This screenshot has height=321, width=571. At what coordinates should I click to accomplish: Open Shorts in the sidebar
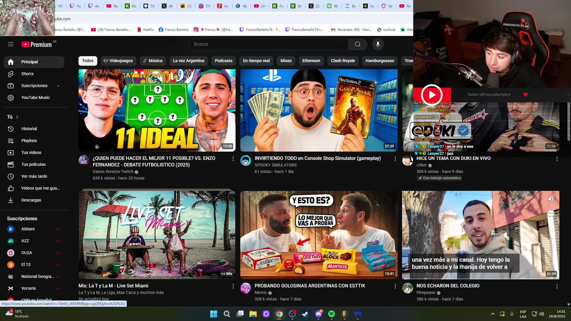(34, 74)
